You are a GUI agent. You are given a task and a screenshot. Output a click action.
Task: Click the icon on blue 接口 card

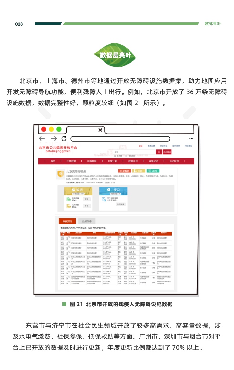(x=109, y=190)
